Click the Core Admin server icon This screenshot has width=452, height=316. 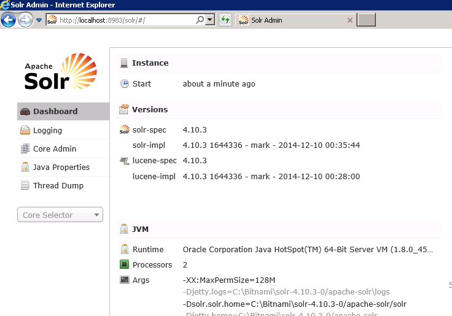pyautogui.click(x=25, y=148)
